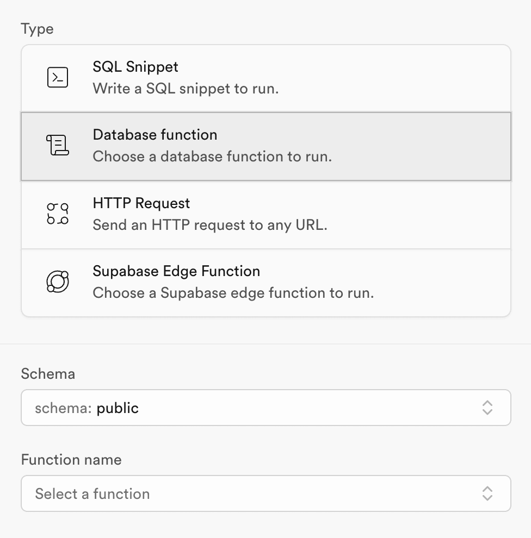
Task: Click the Schema dropdown chevron arrows icon
Action: click(487, 408)
